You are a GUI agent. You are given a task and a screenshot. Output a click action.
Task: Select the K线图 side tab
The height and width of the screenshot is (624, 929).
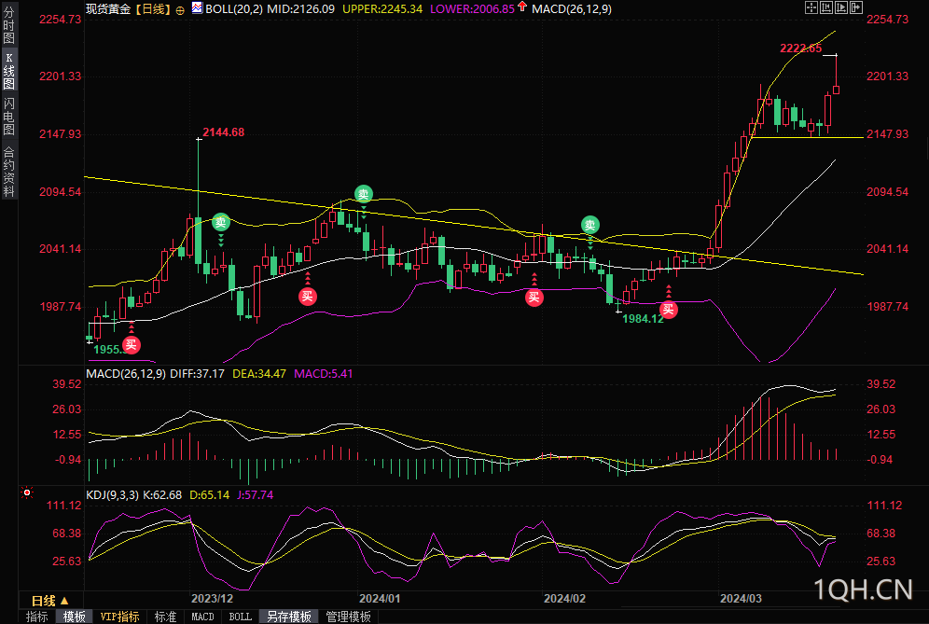coord(9,71)
